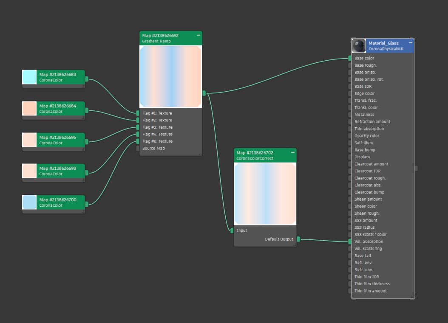Collapse the CoronaColorCorrect node

292,152
